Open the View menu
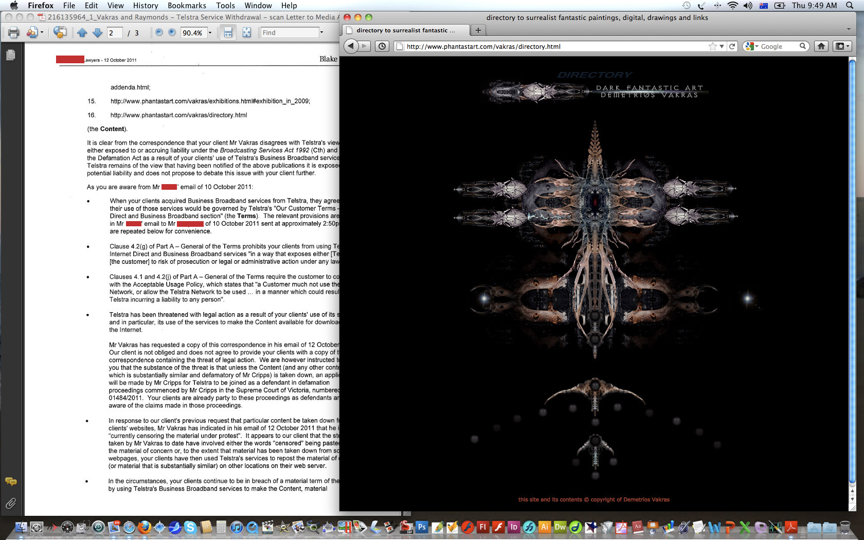The height and width of the screenshot is (540, 864). click(115, 6)
